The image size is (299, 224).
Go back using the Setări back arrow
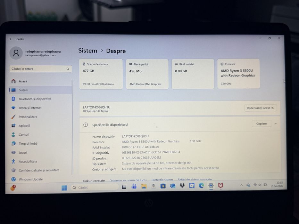click(x=11, y=39)
